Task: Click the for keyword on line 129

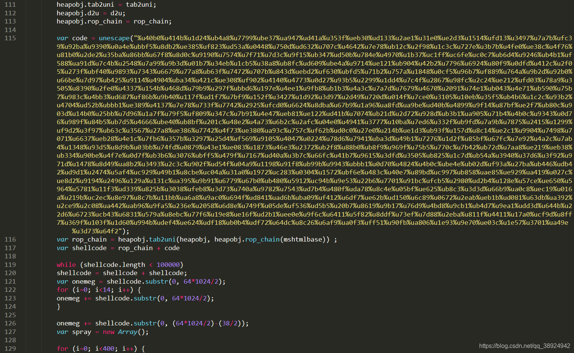Action: point(62,349)
